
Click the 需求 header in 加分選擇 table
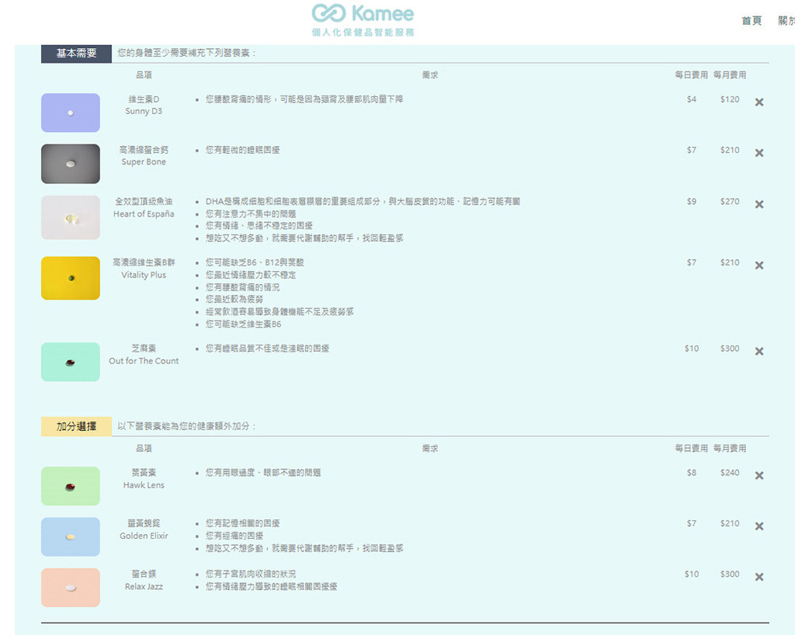pyautogui.click(x=430, y=449)
